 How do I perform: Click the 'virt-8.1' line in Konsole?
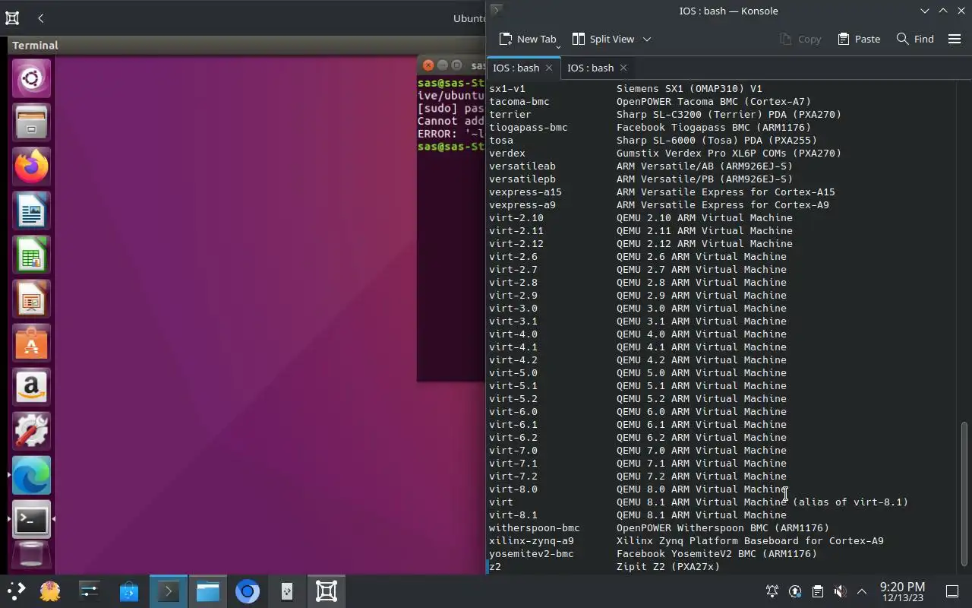tap(638, 515)
